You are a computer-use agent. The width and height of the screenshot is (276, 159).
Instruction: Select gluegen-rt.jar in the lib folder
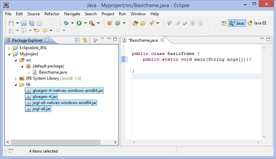(x=41, y=97)
